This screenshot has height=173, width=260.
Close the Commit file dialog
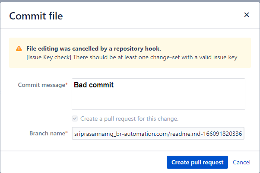tap(247, 15)
